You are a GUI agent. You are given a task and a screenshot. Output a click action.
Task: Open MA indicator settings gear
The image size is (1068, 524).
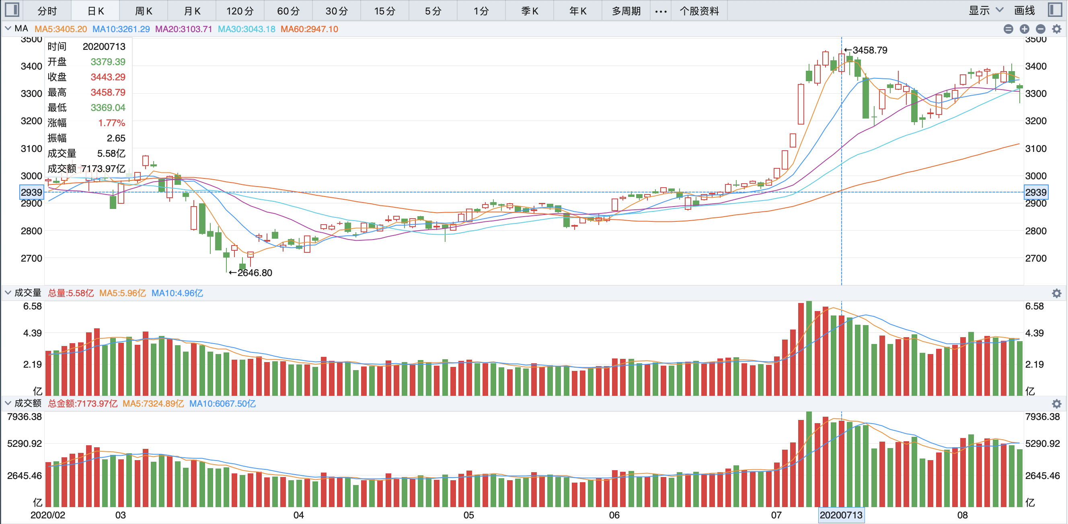pyautogui.click(x=1056, y=29)
